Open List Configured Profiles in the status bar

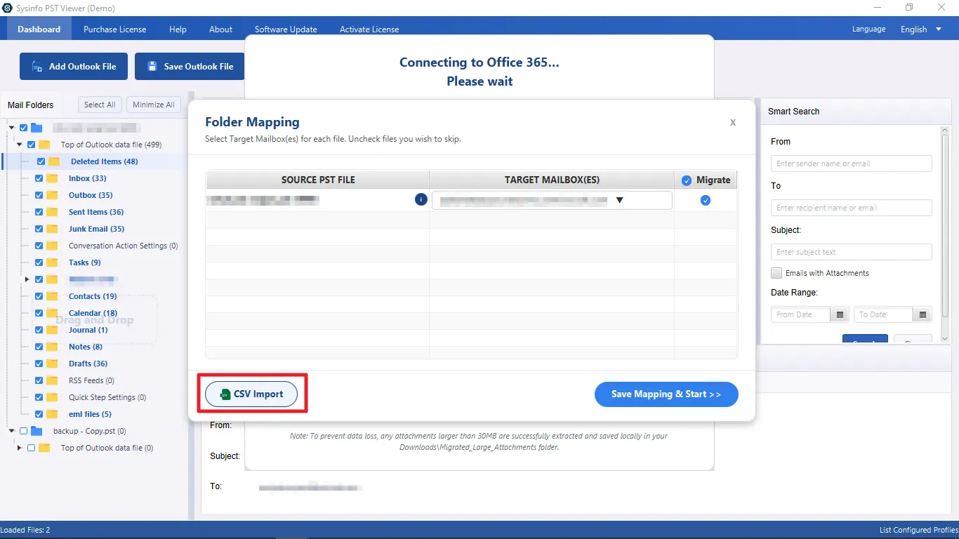point(918,530)
